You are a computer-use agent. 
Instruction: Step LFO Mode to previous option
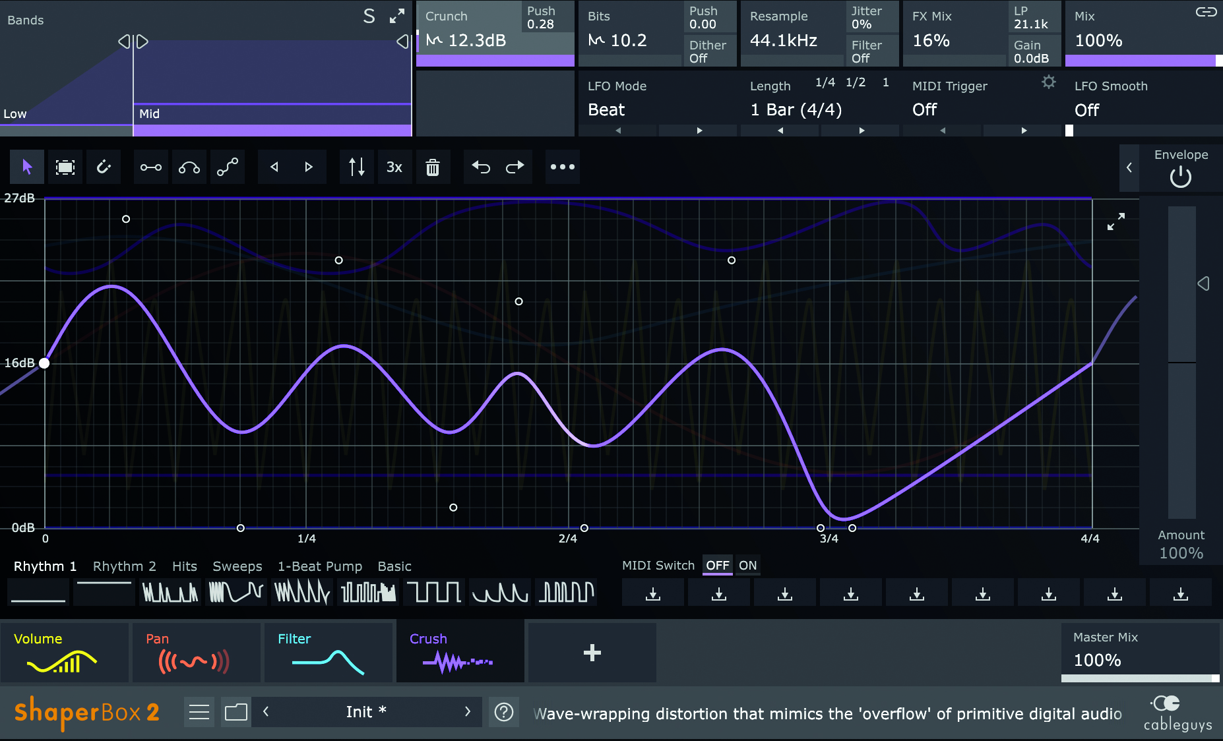[618, 131]
